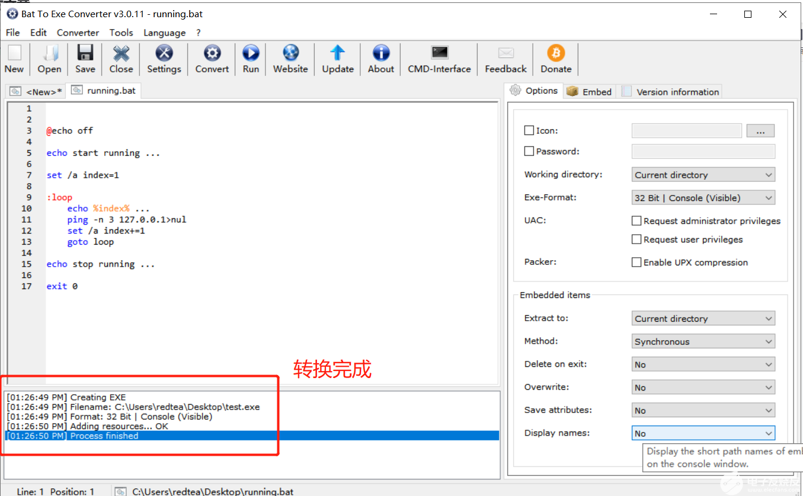Open the Tools menu

(121, 33)
